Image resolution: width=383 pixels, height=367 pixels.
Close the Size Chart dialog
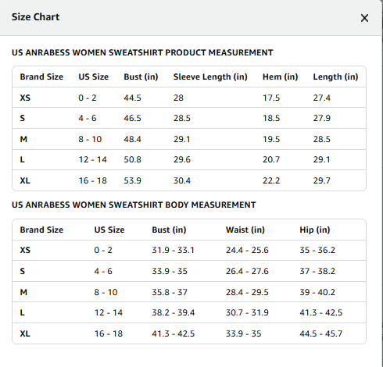[364, 18]
